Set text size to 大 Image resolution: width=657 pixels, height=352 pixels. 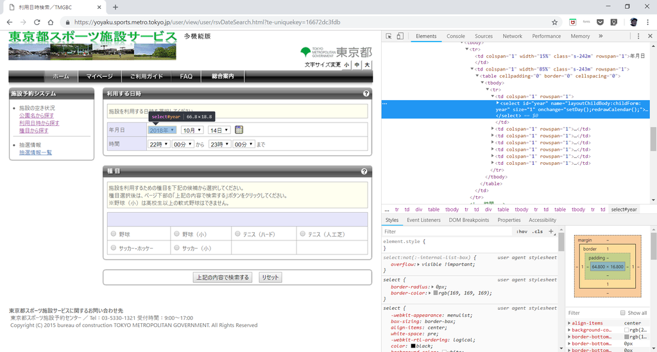(x=367, y=65)
